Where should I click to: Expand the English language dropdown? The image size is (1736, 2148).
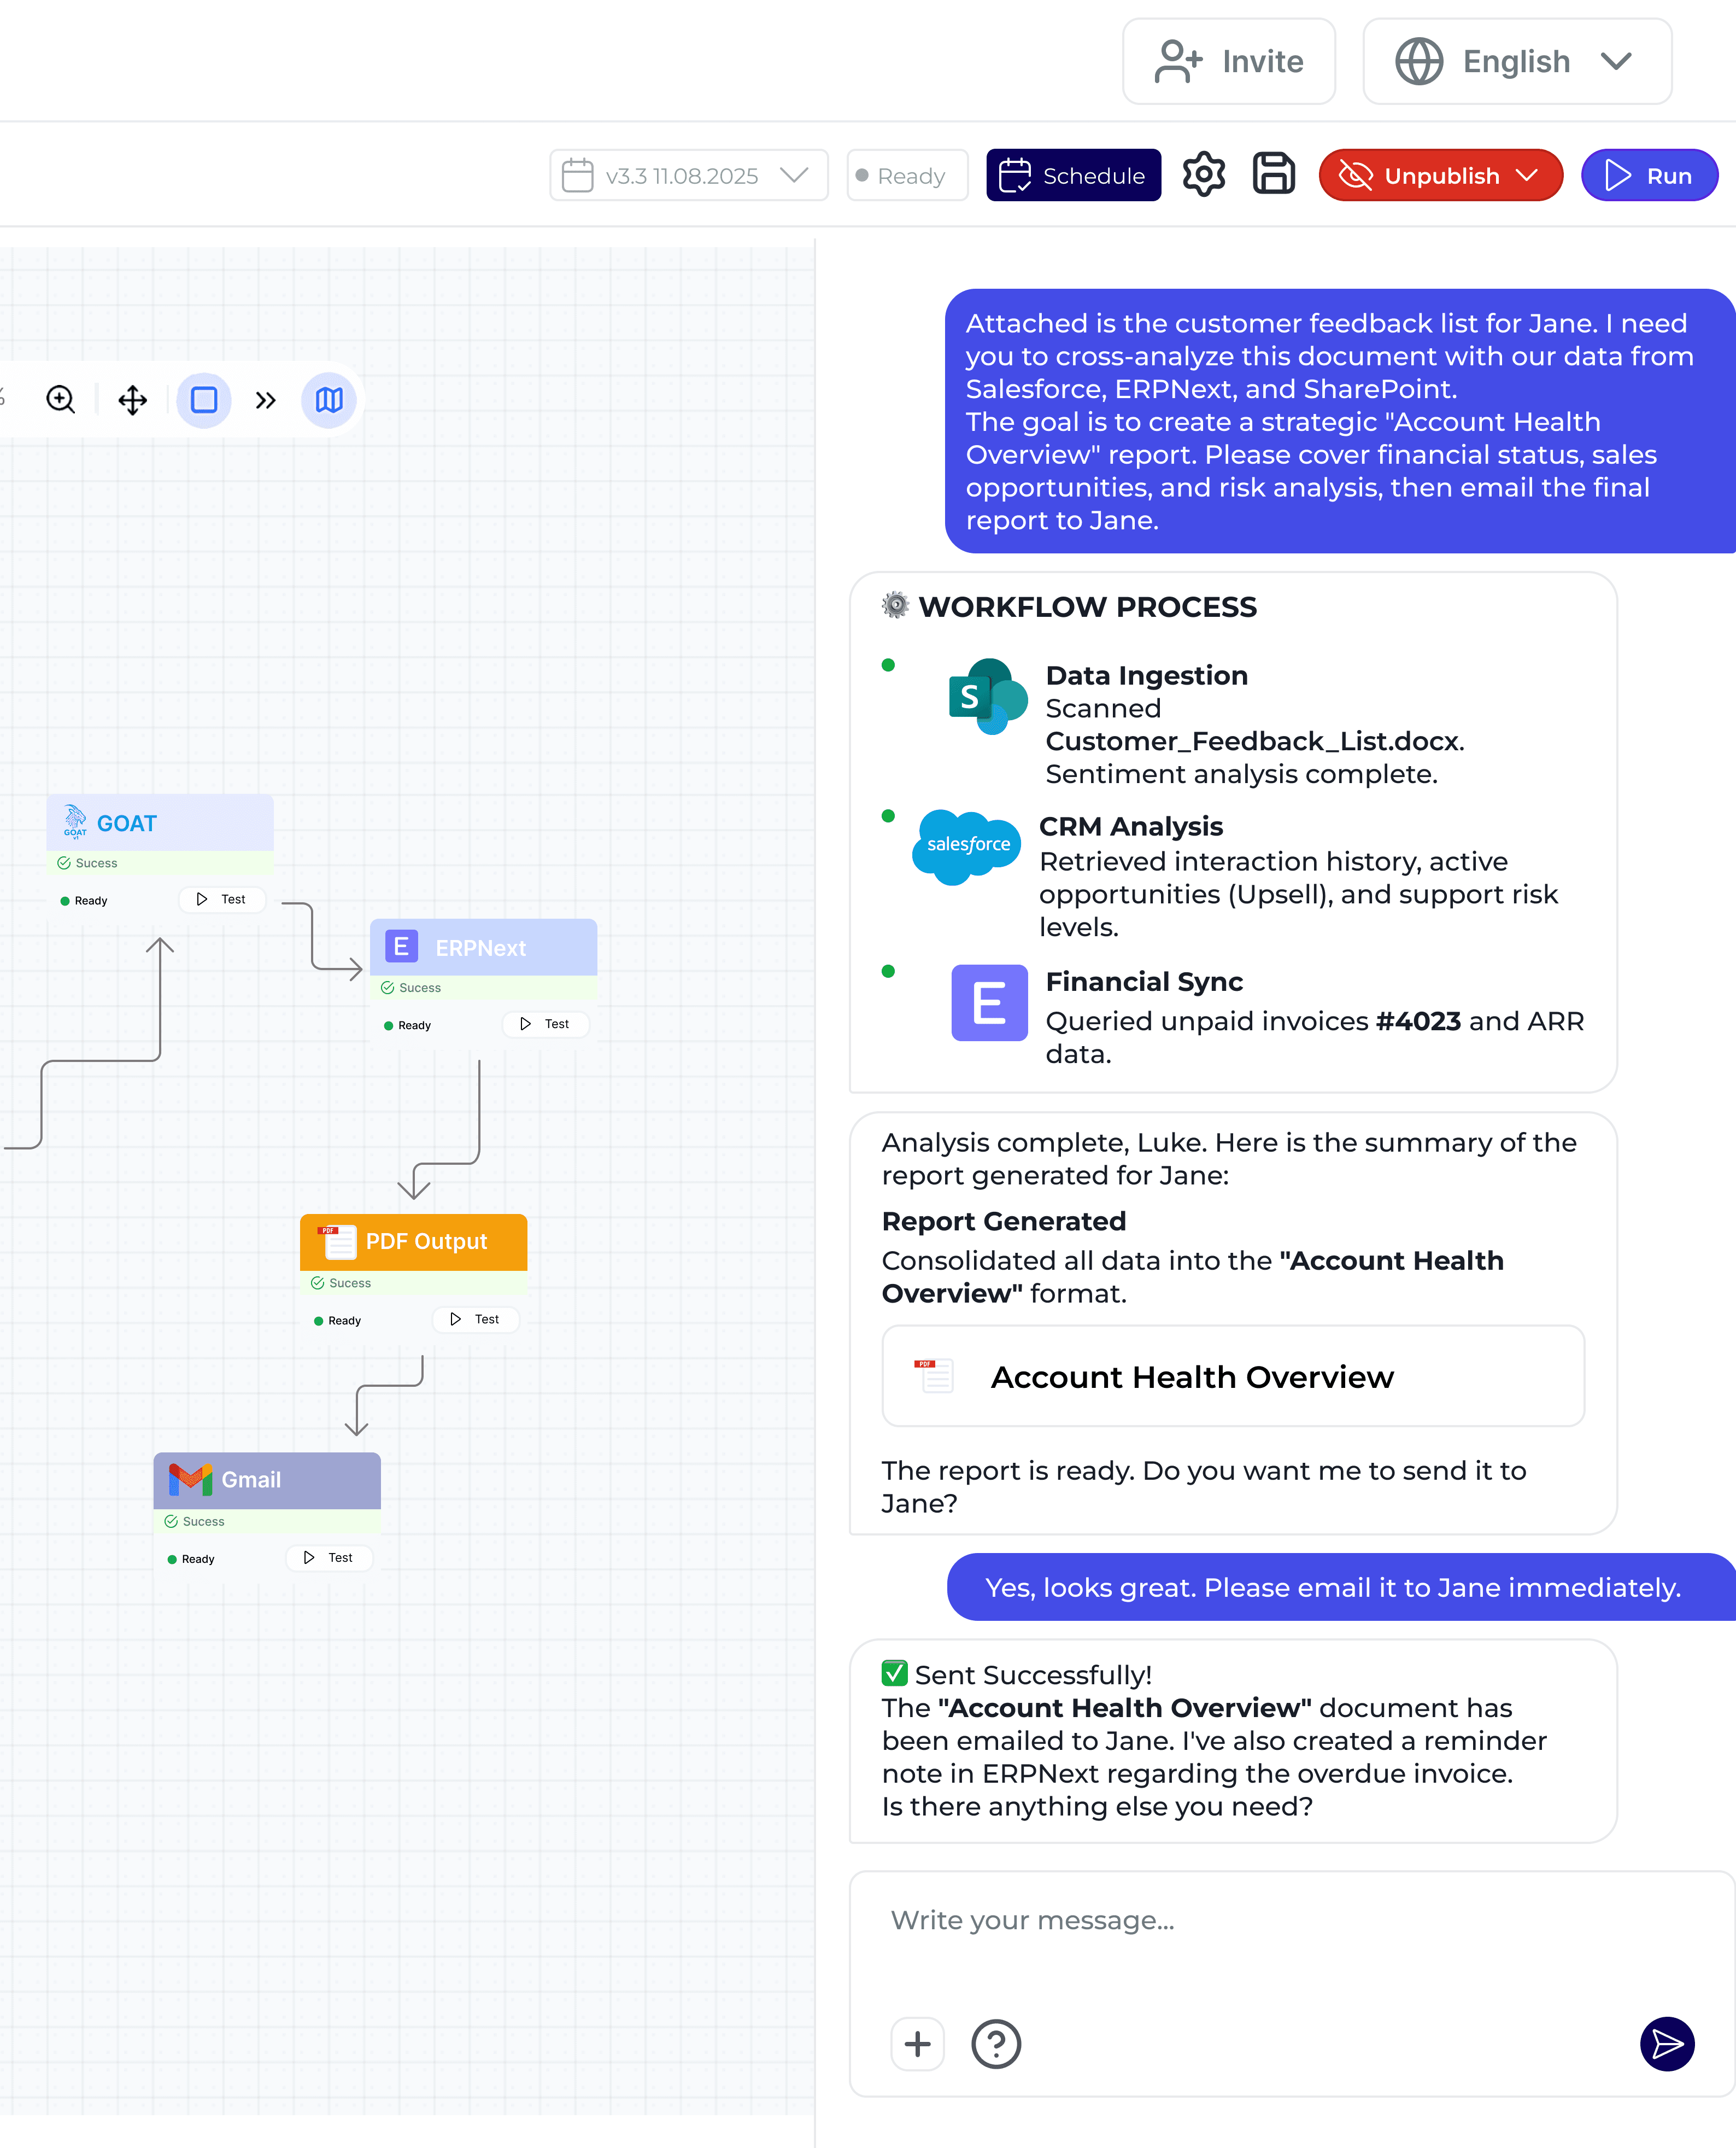[1517, 62]
